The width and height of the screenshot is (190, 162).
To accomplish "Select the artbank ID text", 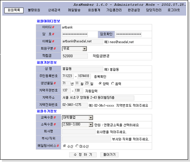I will 67,27.
